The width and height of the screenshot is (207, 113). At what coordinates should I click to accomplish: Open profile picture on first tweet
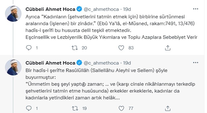(13, 14)
